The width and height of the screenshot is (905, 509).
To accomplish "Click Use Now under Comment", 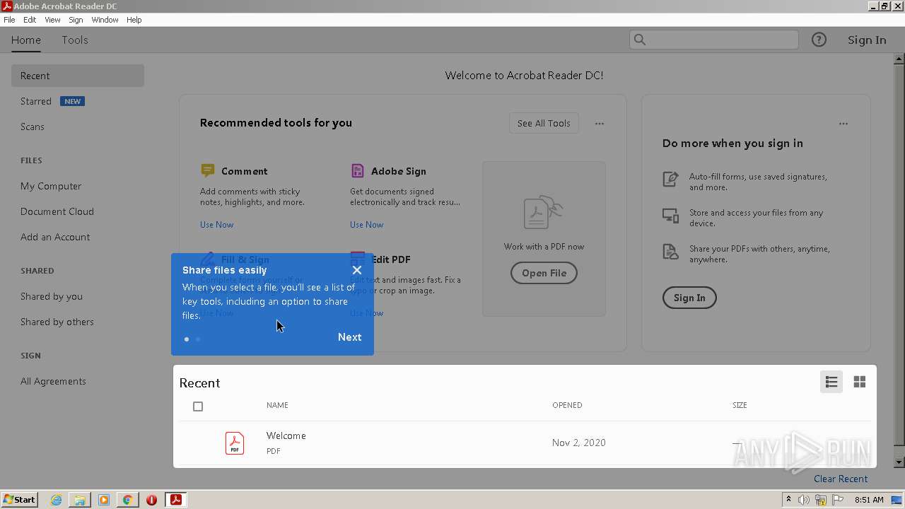I will (216, 225).
